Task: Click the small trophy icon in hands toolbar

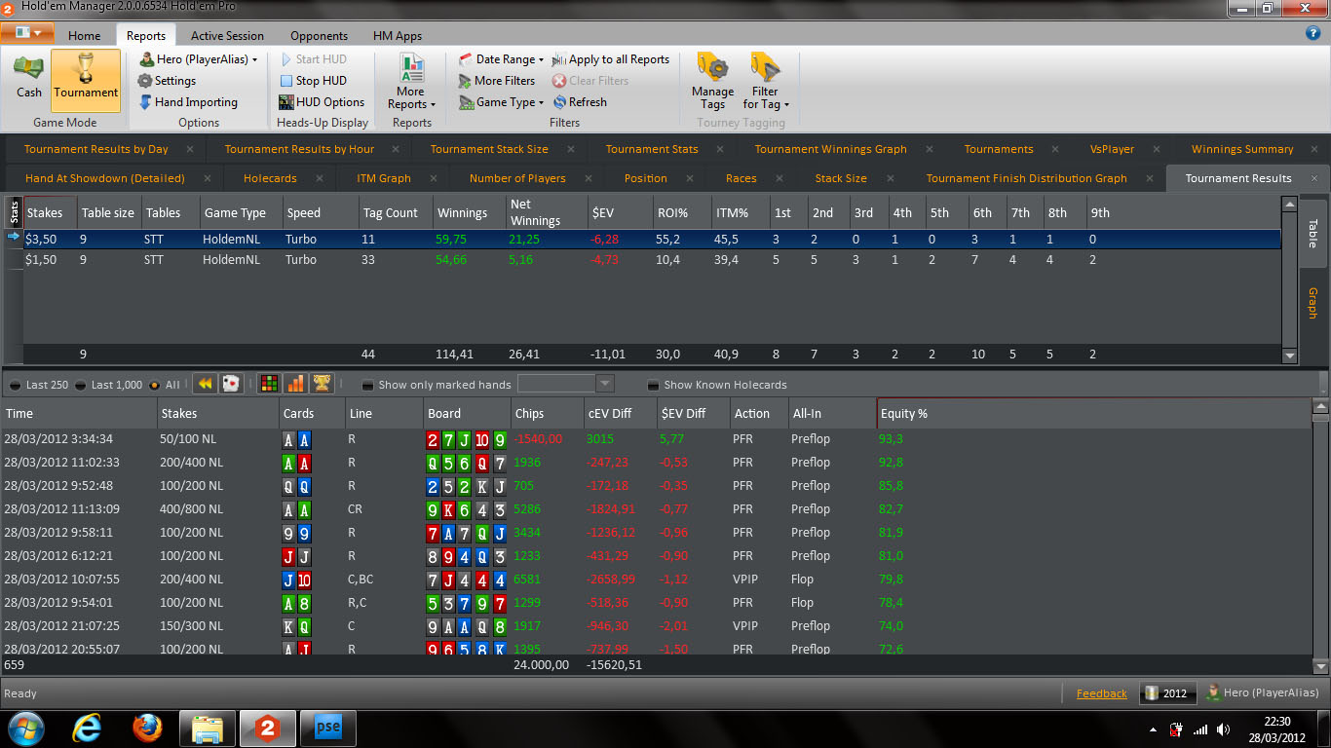Action: coord(321,384)
